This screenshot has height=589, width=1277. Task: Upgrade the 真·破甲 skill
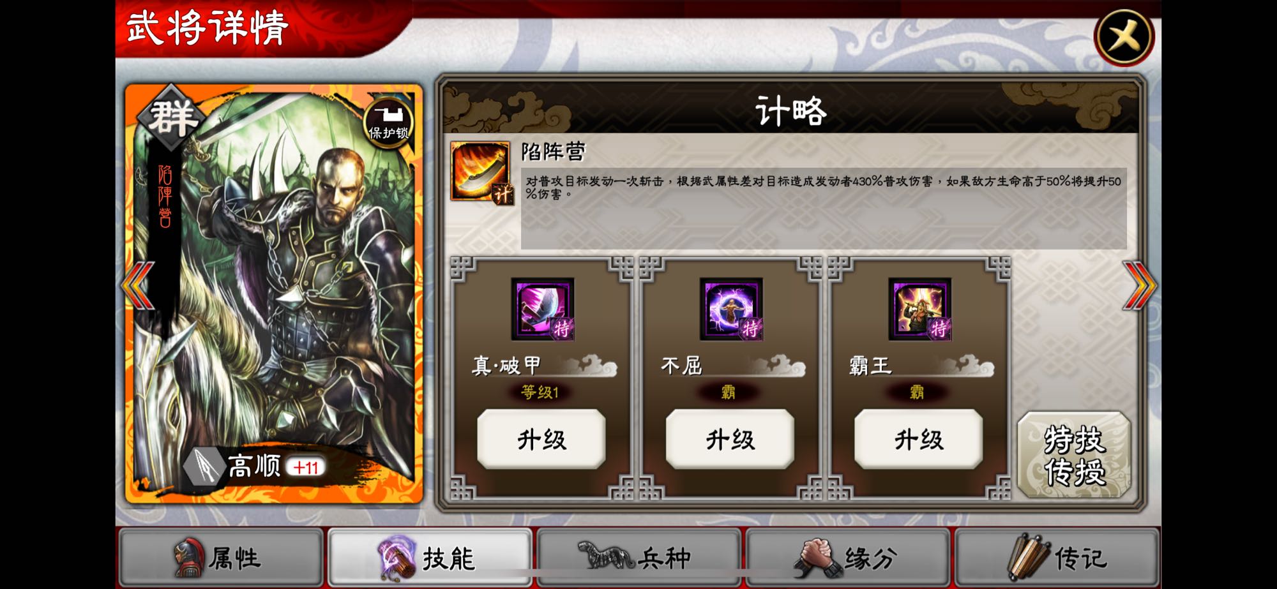[541, 440]
